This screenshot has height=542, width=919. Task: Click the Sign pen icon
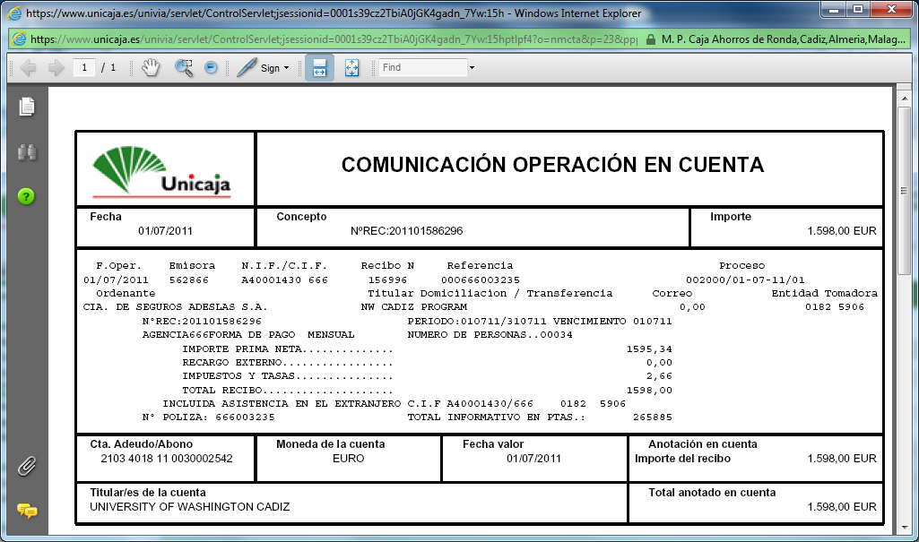pos(247,68)
